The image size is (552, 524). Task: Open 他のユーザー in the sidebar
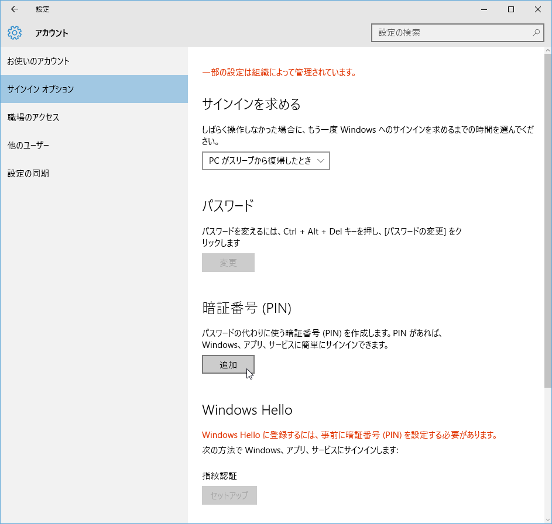pos(94,145)
